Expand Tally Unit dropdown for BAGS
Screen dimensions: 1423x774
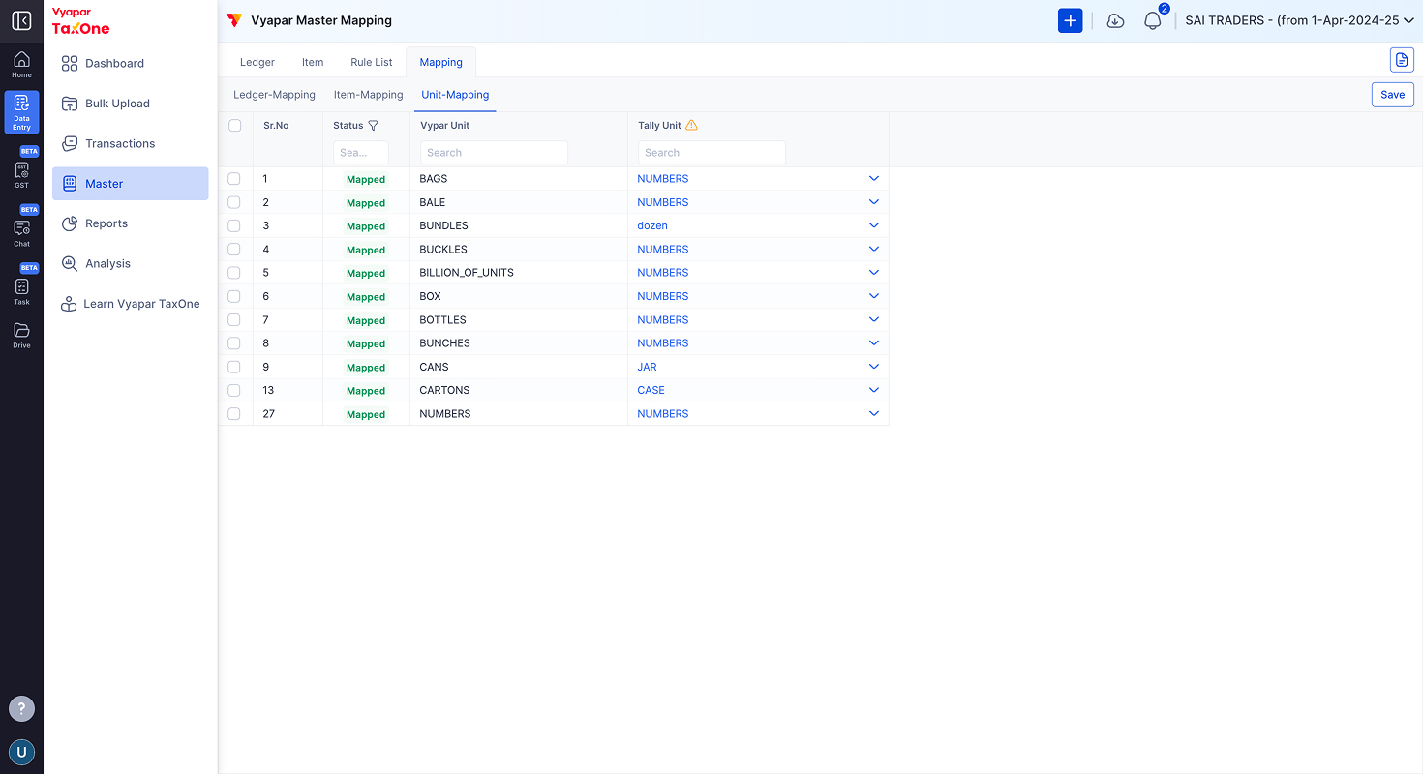[873, 179]
